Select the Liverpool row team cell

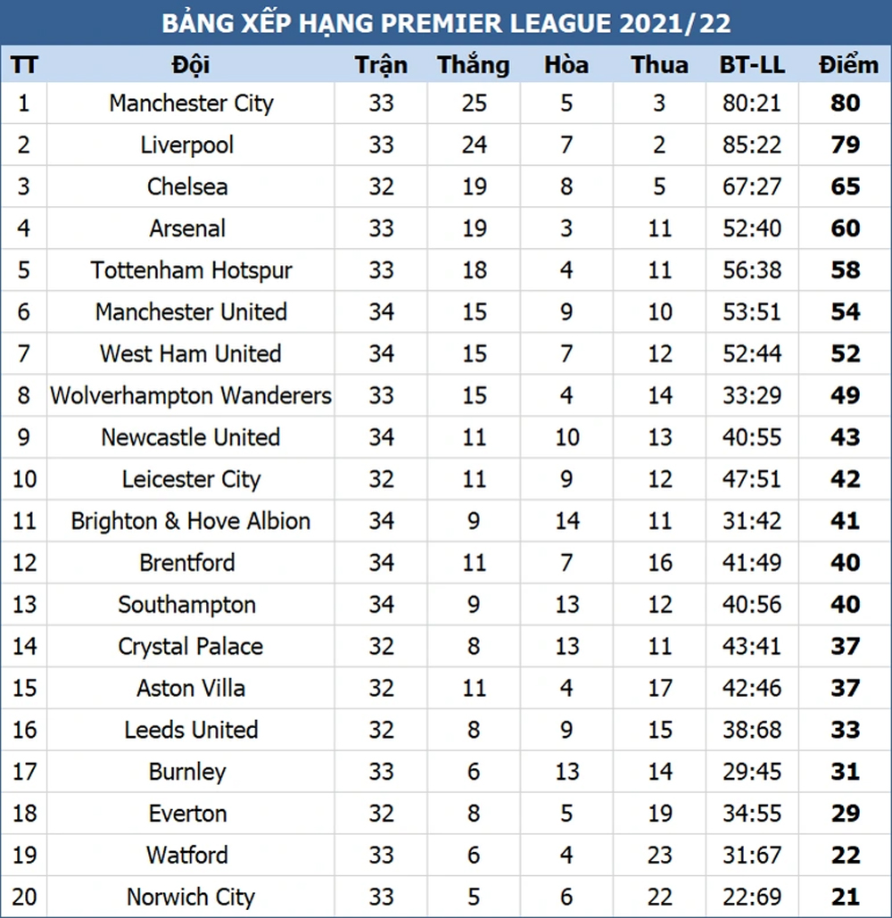click(191, 145)
